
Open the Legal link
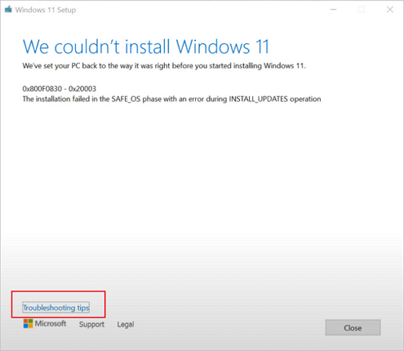[x=126, y=324]
